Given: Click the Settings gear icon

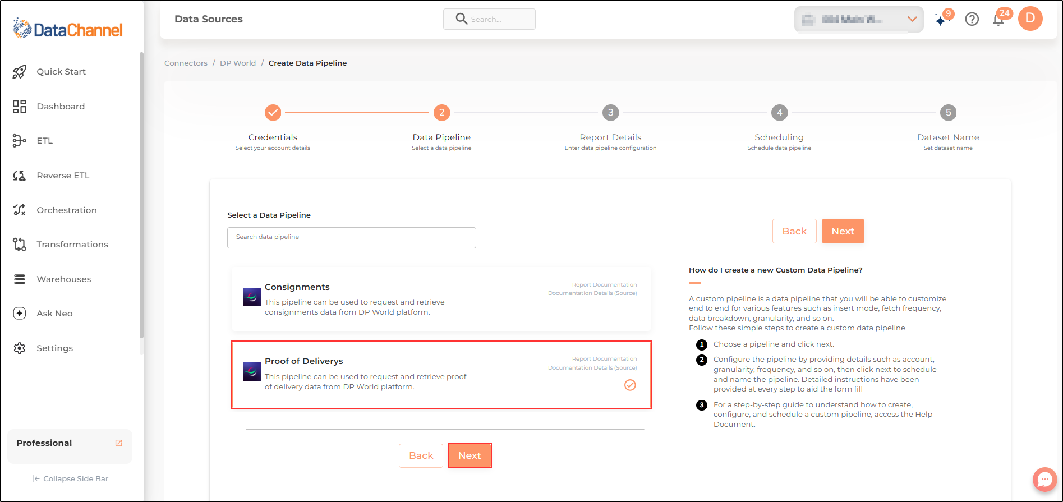Looking at the screenshot, I should click(x=20, y=348).
